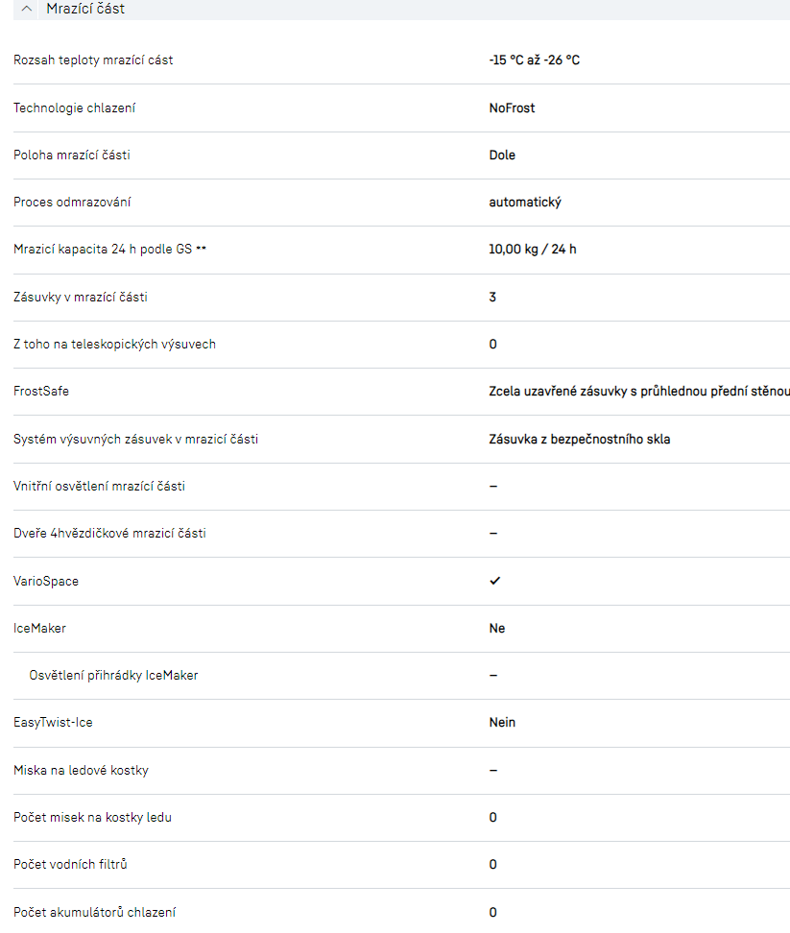
Task: Select the Osvětlení přihrádky IceMaker sub-item
Action: 113,675
